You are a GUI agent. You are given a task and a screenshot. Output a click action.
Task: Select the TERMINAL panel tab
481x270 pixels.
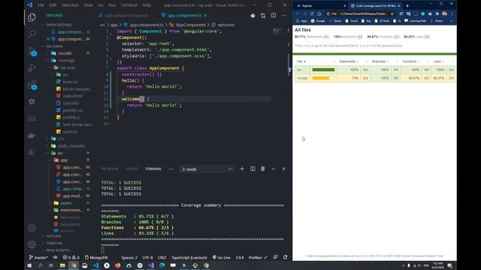153,169
